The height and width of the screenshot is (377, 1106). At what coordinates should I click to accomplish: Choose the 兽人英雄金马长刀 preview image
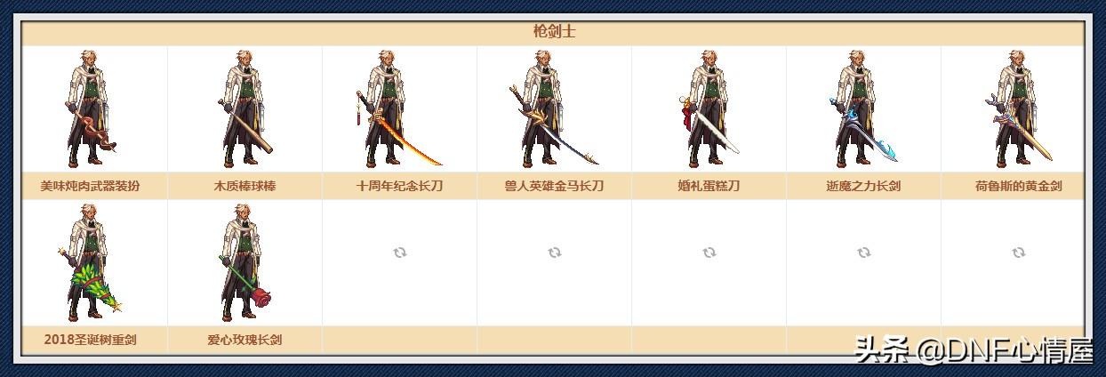click(554, 108)
